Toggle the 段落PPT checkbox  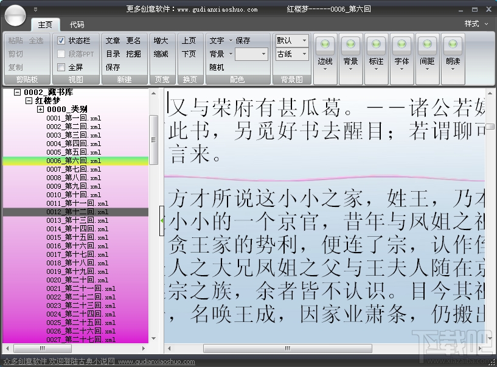pyautogui.click(x=61, y=54)
